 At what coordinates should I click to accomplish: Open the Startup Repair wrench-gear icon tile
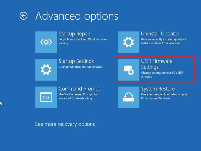(x=46, y=42)
